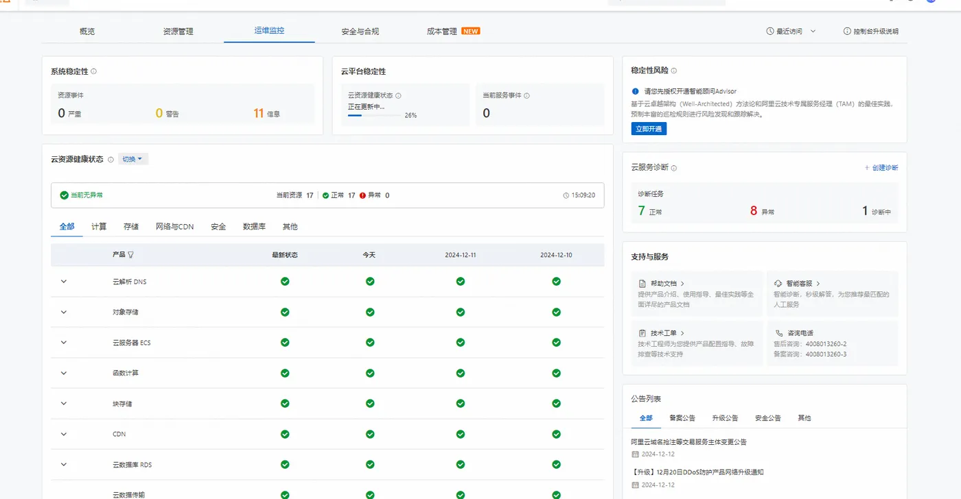Expand the 云解析 DNS row
Image resolution: width=961 pixels, height=499 pixels.
(x=64, y=282)
